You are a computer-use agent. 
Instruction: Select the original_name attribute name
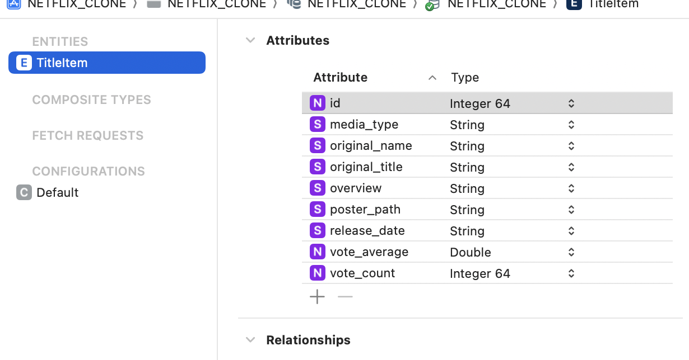(x=371, y=146)
